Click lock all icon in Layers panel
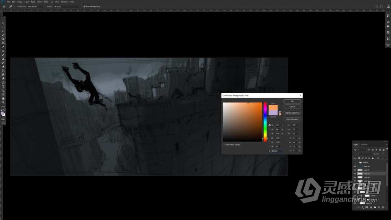The width and height of the screenshot is (391, 220). (x=373, y=158)
